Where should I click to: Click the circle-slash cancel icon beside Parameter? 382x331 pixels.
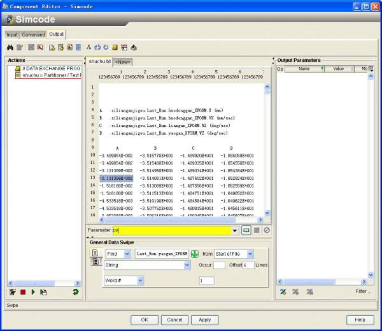pos(267,230)
